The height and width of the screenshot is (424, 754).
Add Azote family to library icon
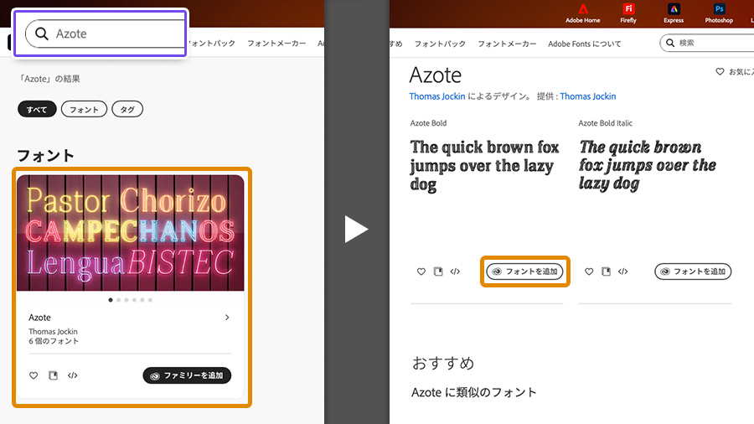[x=53, y=375]
